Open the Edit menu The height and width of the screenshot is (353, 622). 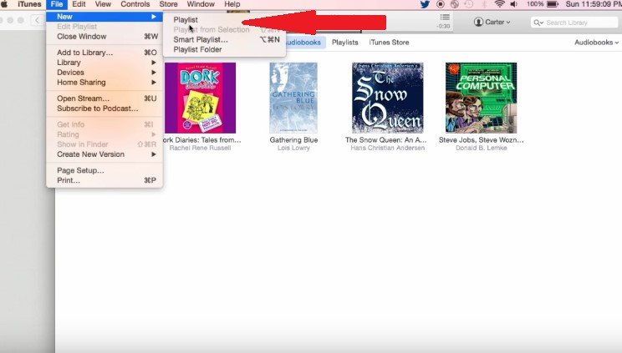pos(79,4)
